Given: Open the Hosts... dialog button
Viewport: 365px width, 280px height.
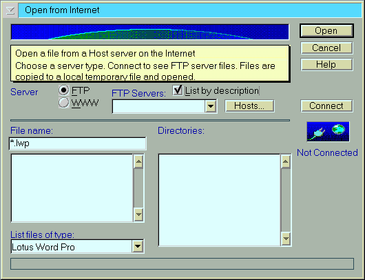Looking at the screenshot, I should pos(249,106).
